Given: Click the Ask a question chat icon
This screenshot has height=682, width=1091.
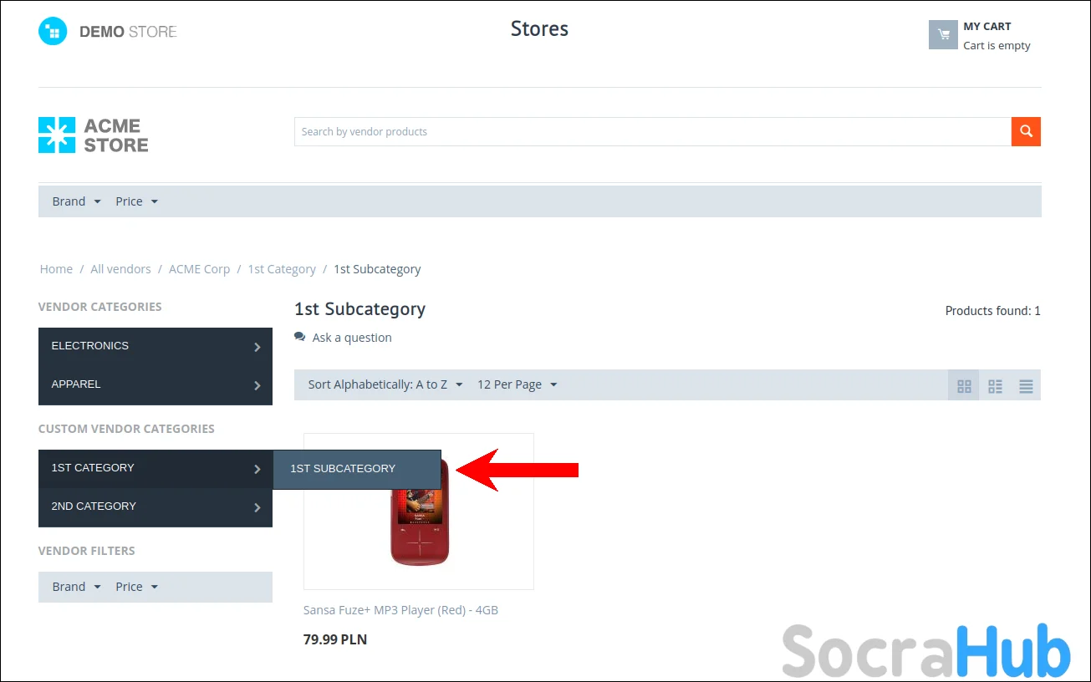Looking at the screenshot, I should tap(300, 337).
